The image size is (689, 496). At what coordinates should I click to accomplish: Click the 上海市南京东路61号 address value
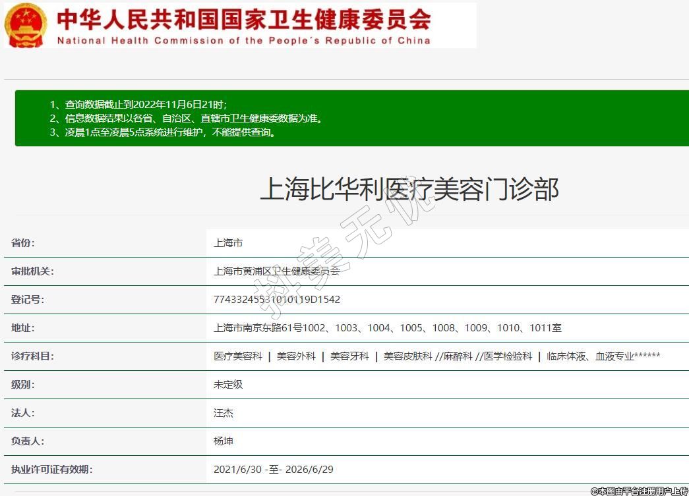(388, 328)
